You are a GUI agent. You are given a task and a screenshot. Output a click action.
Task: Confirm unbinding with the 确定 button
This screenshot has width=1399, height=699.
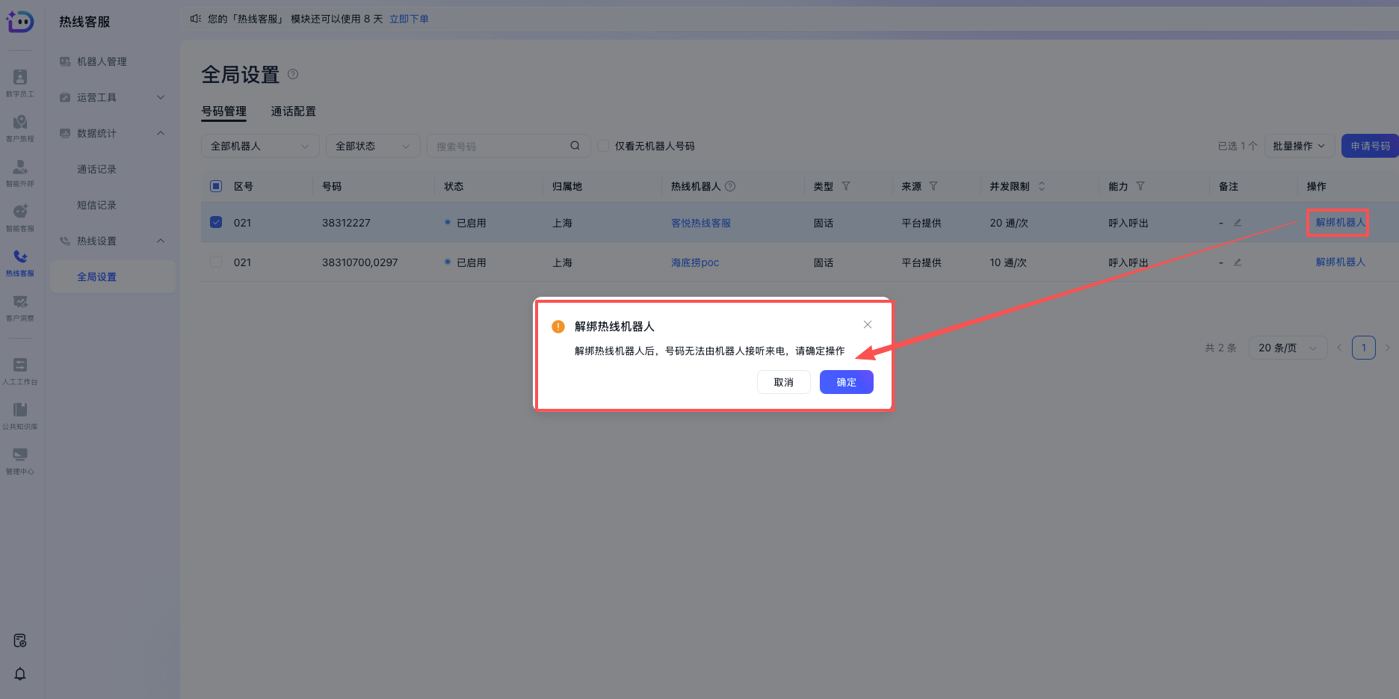pos(846,382)
